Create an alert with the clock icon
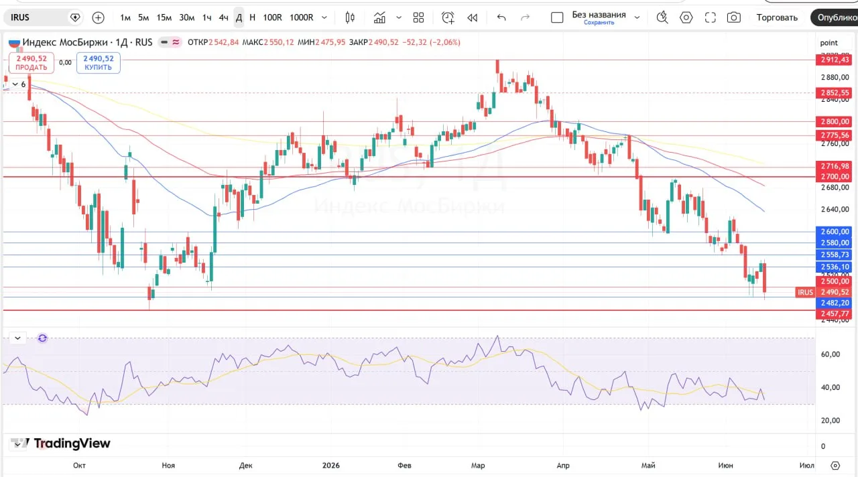 tap(448, 17)
